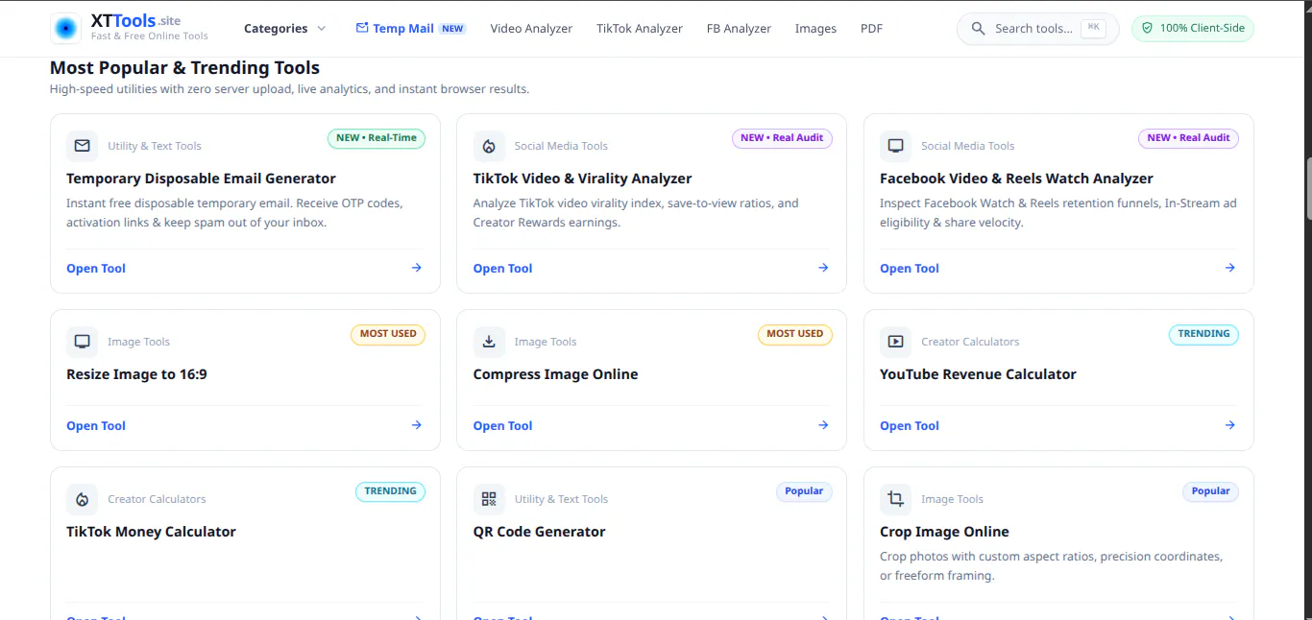This screenshot has width=1312, height=620.
Task: Click the XTTools.site brand name
Action: [x=135, y=20]
